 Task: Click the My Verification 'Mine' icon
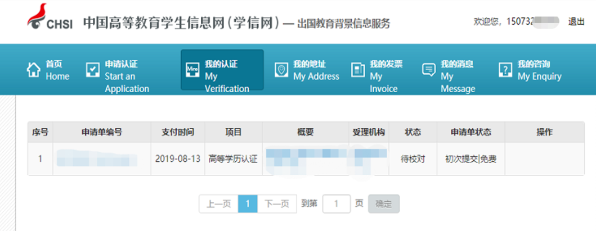(x=192, y=70)
